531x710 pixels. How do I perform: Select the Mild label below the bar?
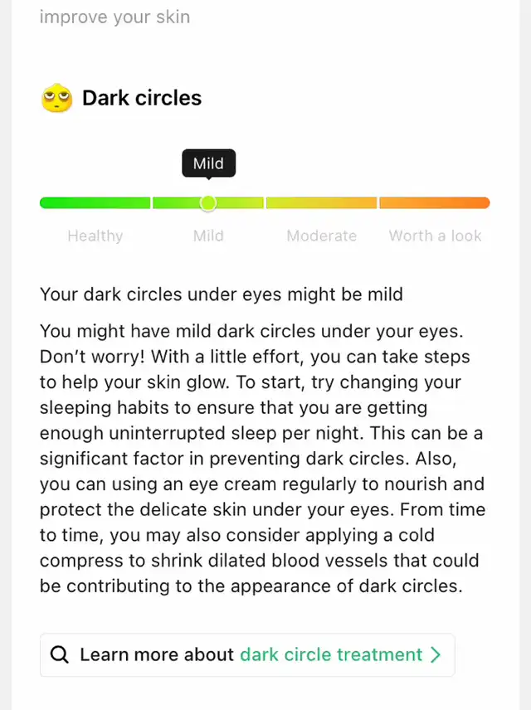point(208,236)
